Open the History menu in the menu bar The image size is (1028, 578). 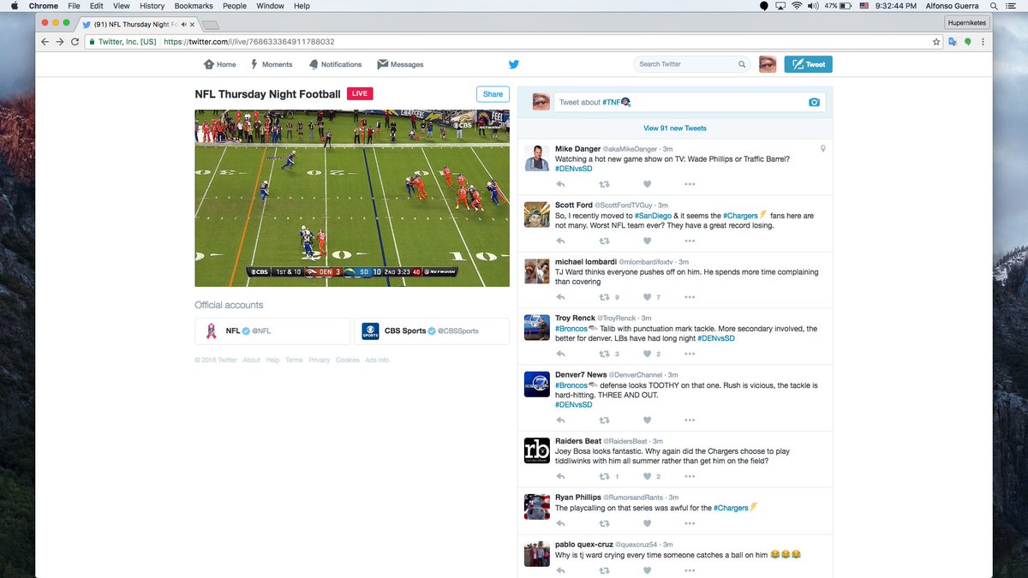(152, 6)
